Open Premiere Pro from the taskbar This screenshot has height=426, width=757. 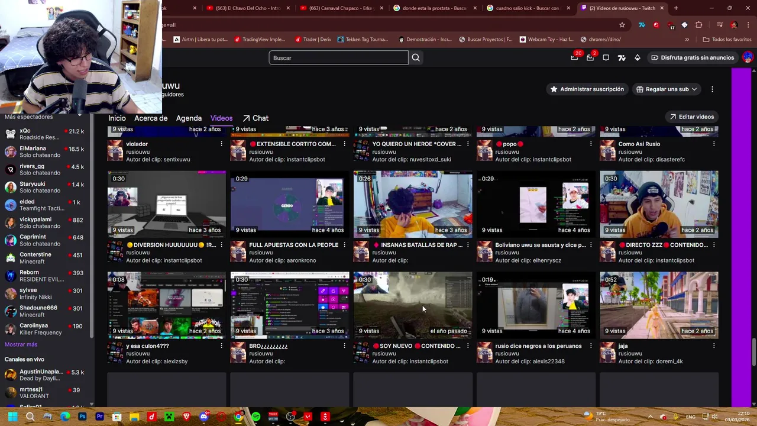coord(99,417)
